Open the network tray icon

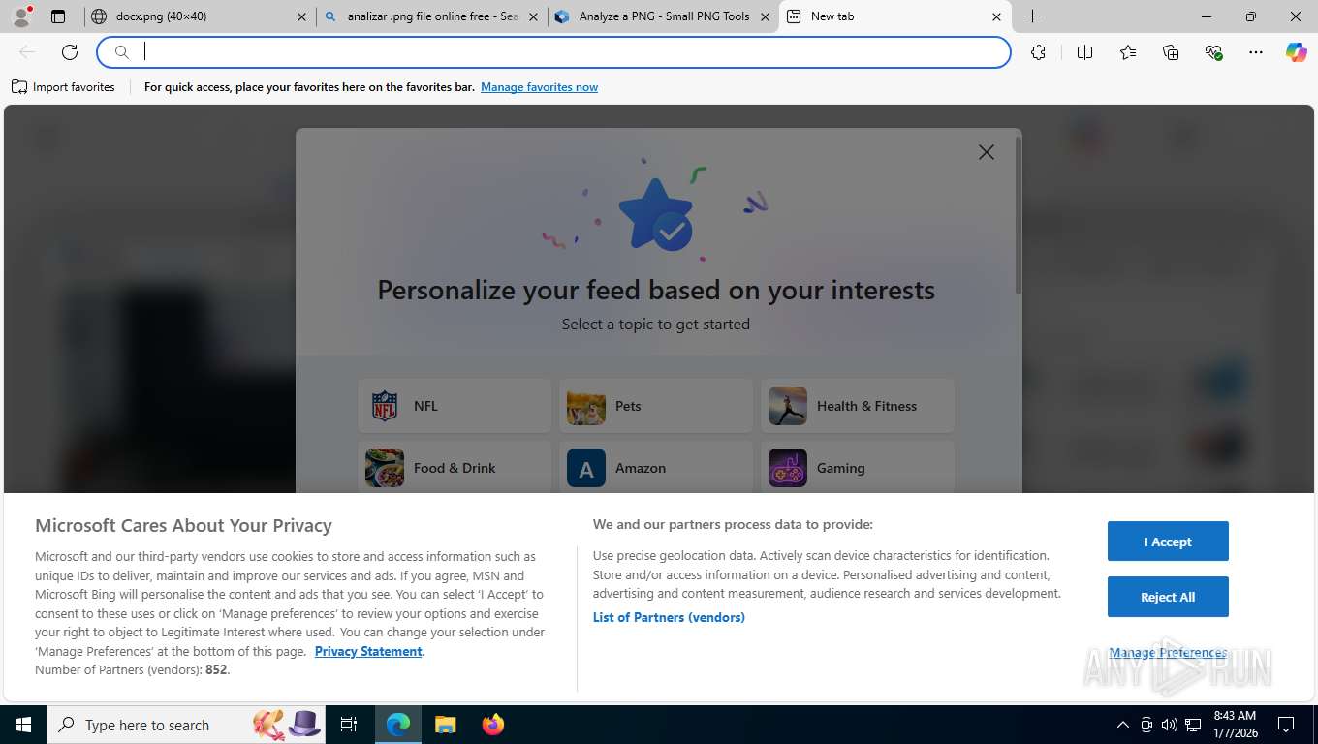[x=1193, y=725]
